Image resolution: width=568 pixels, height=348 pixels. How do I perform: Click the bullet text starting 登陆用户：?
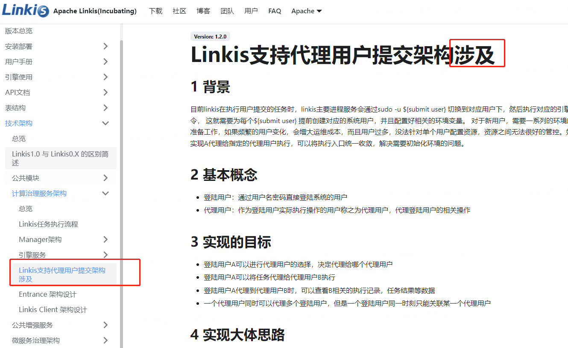(275, 197)
